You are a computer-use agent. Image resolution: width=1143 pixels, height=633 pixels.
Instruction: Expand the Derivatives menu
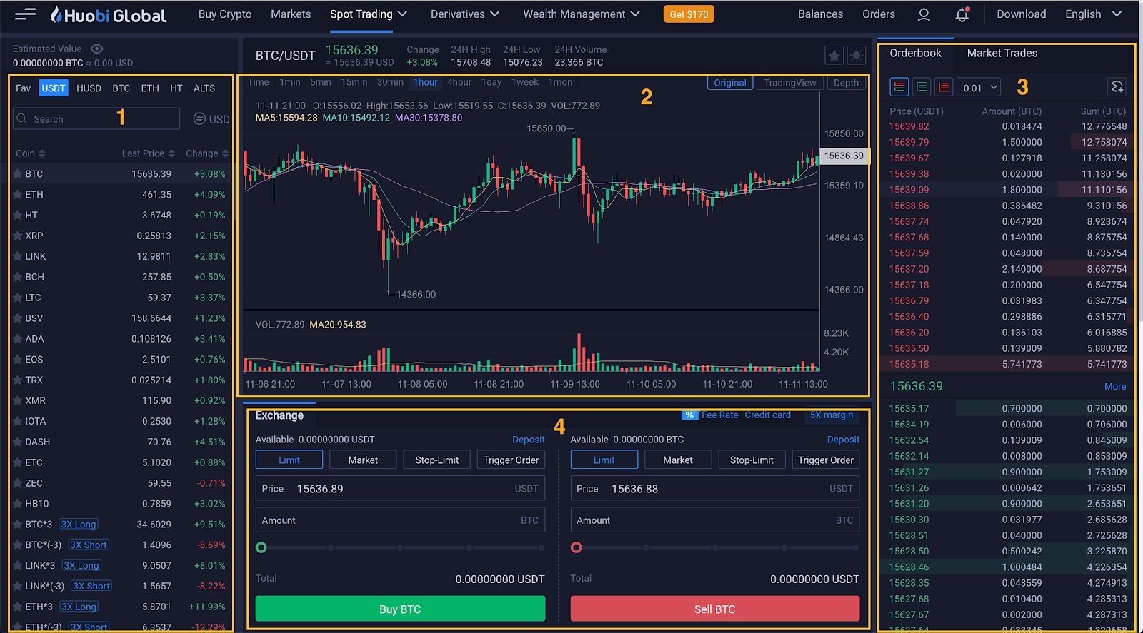point(465,14)
